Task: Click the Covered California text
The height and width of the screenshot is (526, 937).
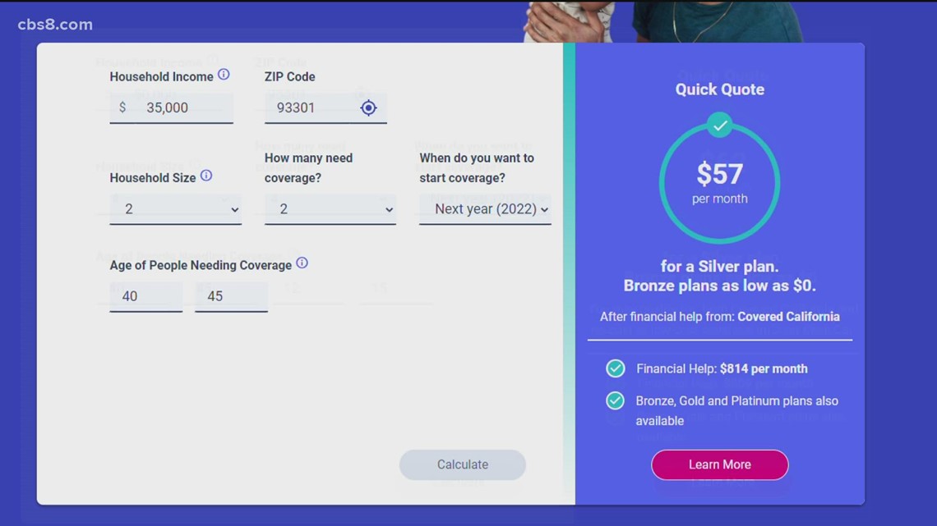Action: (788, 317)
